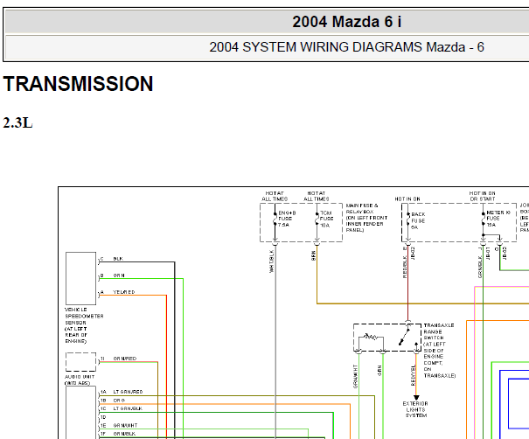Click the '1D' pin label
The height and width of the screenshot is (439, 529).
coord(103,417)
